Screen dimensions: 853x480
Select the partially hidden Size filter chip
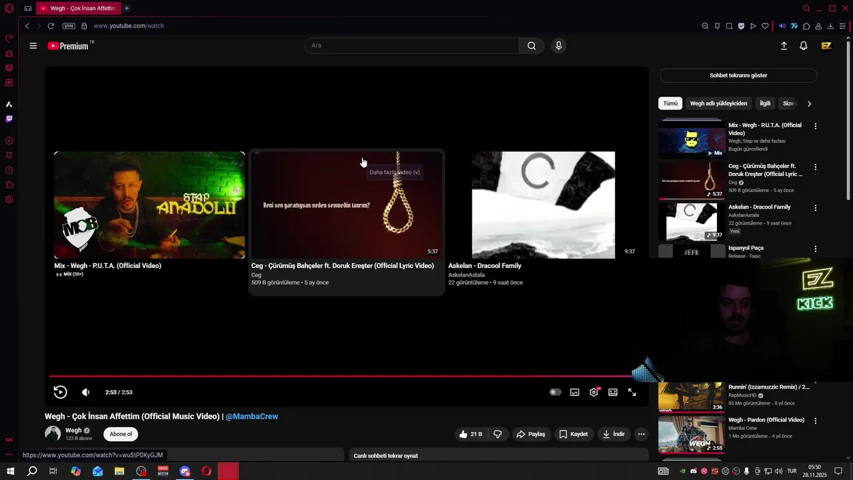click(788, 103)
